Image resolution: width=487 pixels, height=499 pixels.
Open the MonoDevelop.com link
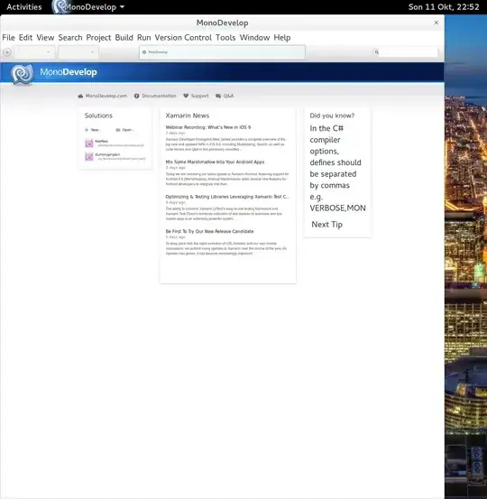click(x=106, y=96)
